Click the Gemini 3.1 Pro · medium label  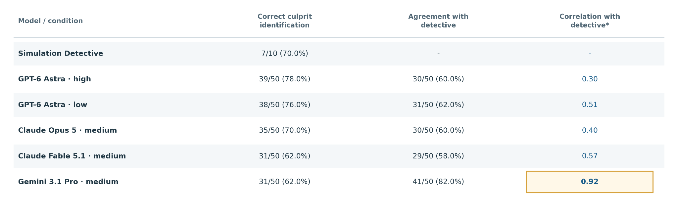click(68, 182)
